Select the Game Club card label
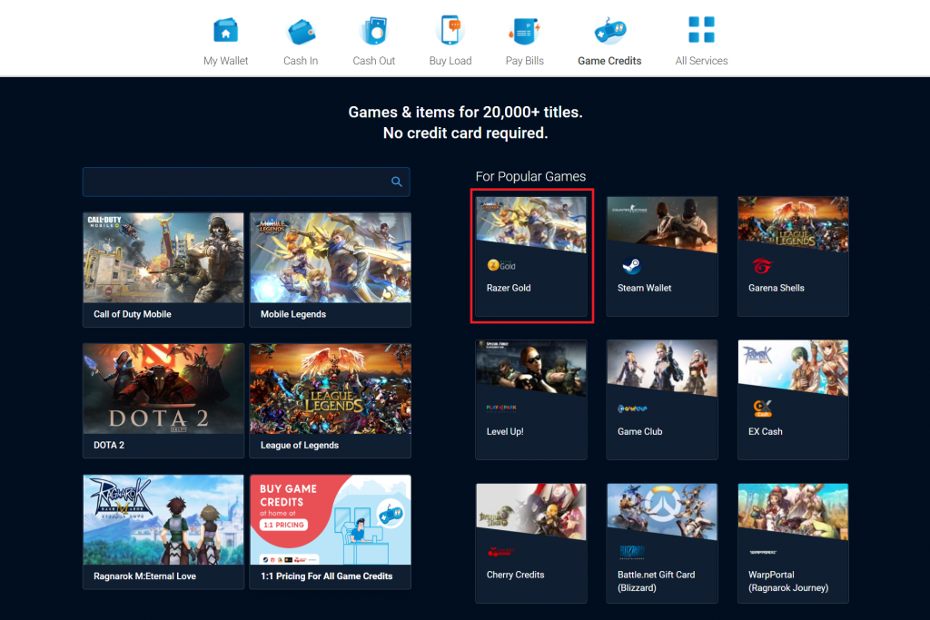The height and width of the screenshot is (620, 930). tap(639, 431)
